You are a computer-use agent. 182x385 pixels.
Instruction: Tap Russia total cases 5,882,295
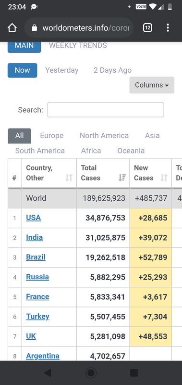tap(108, 277)
